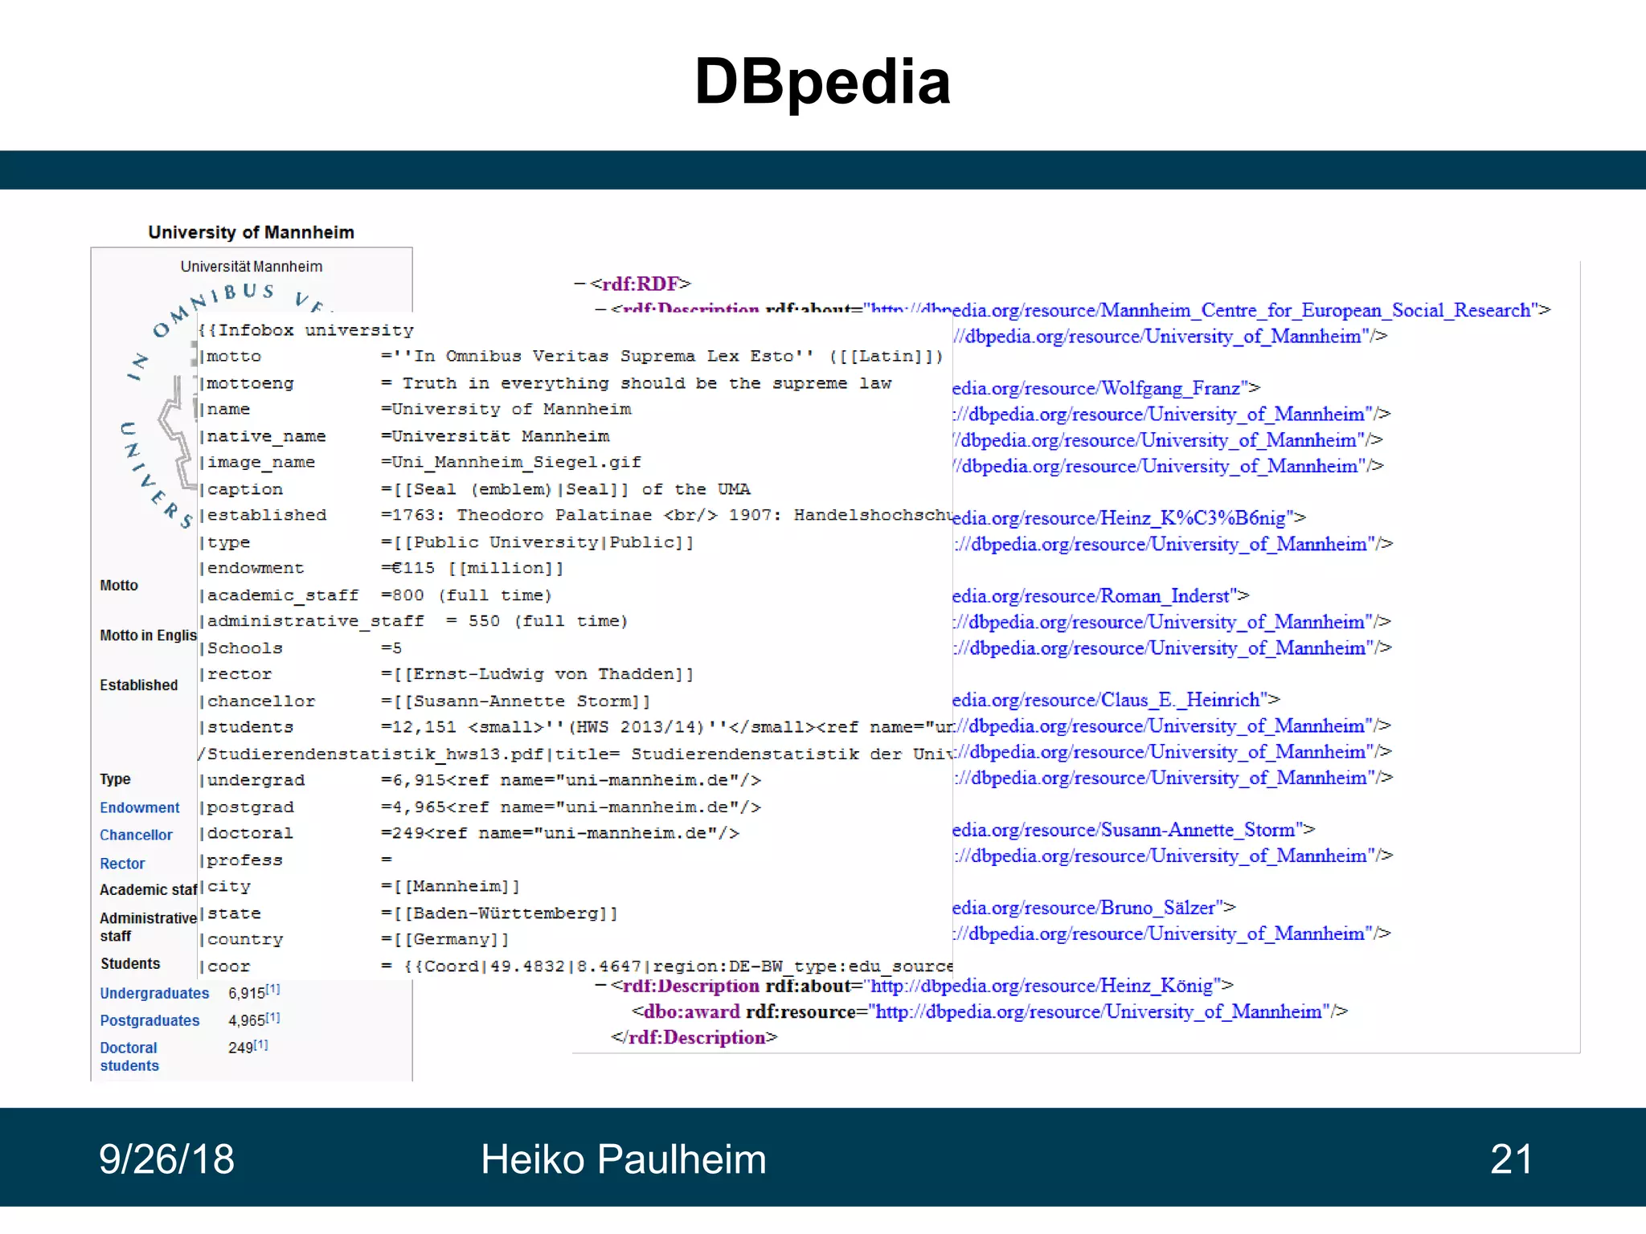Open the Undergraduates link

point(154,993)
